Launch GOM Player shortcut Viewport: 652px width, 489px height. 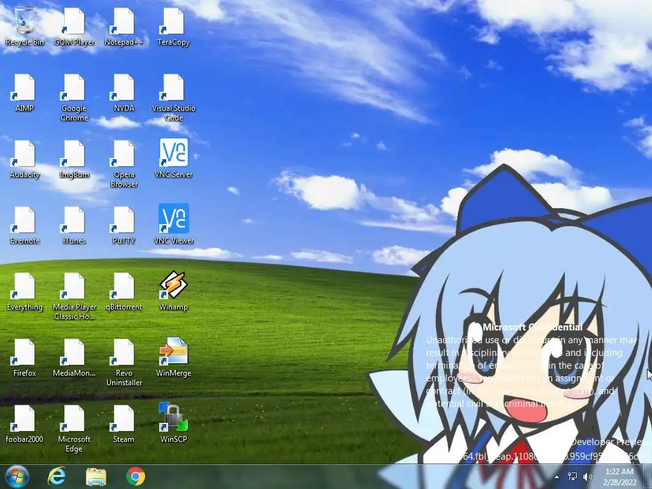74,26
